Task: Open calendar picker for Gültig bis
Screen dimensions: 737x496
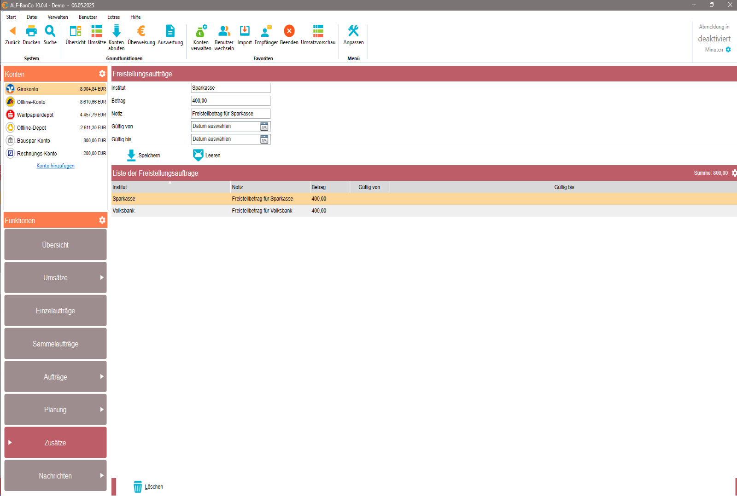Action: (x=264, y=139)
